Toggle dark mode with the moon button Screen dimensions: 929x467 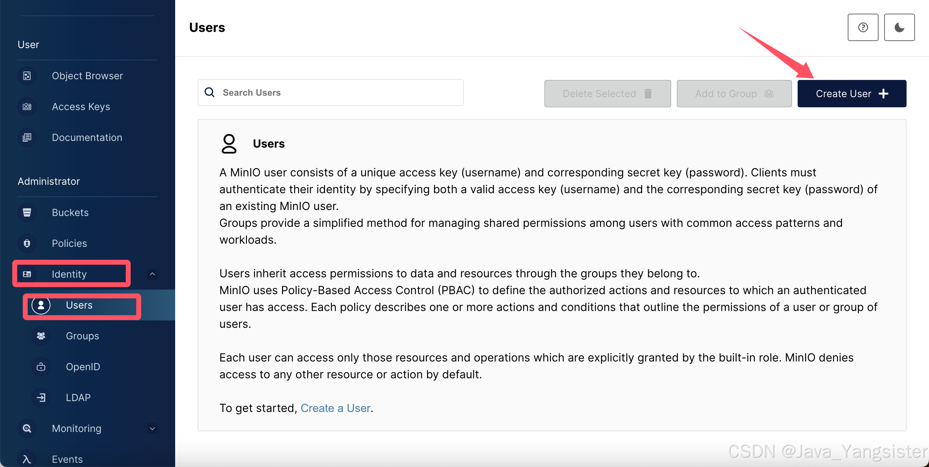click(899, 27)
